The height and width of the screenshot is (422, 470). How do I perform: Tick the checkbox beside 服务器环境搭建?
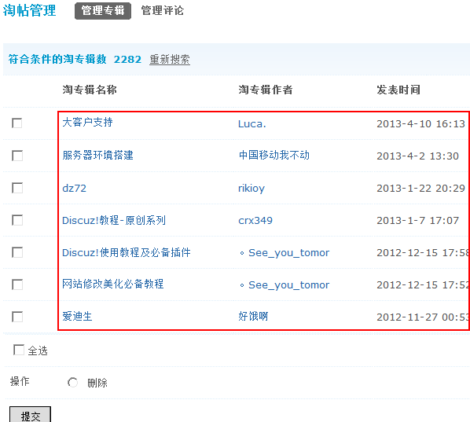pyautogui.click(x=17, y=156)
